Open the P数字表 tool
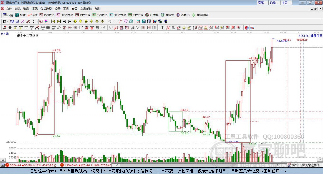The width and height of the screenshot is (323, 174). click(83, 15)
